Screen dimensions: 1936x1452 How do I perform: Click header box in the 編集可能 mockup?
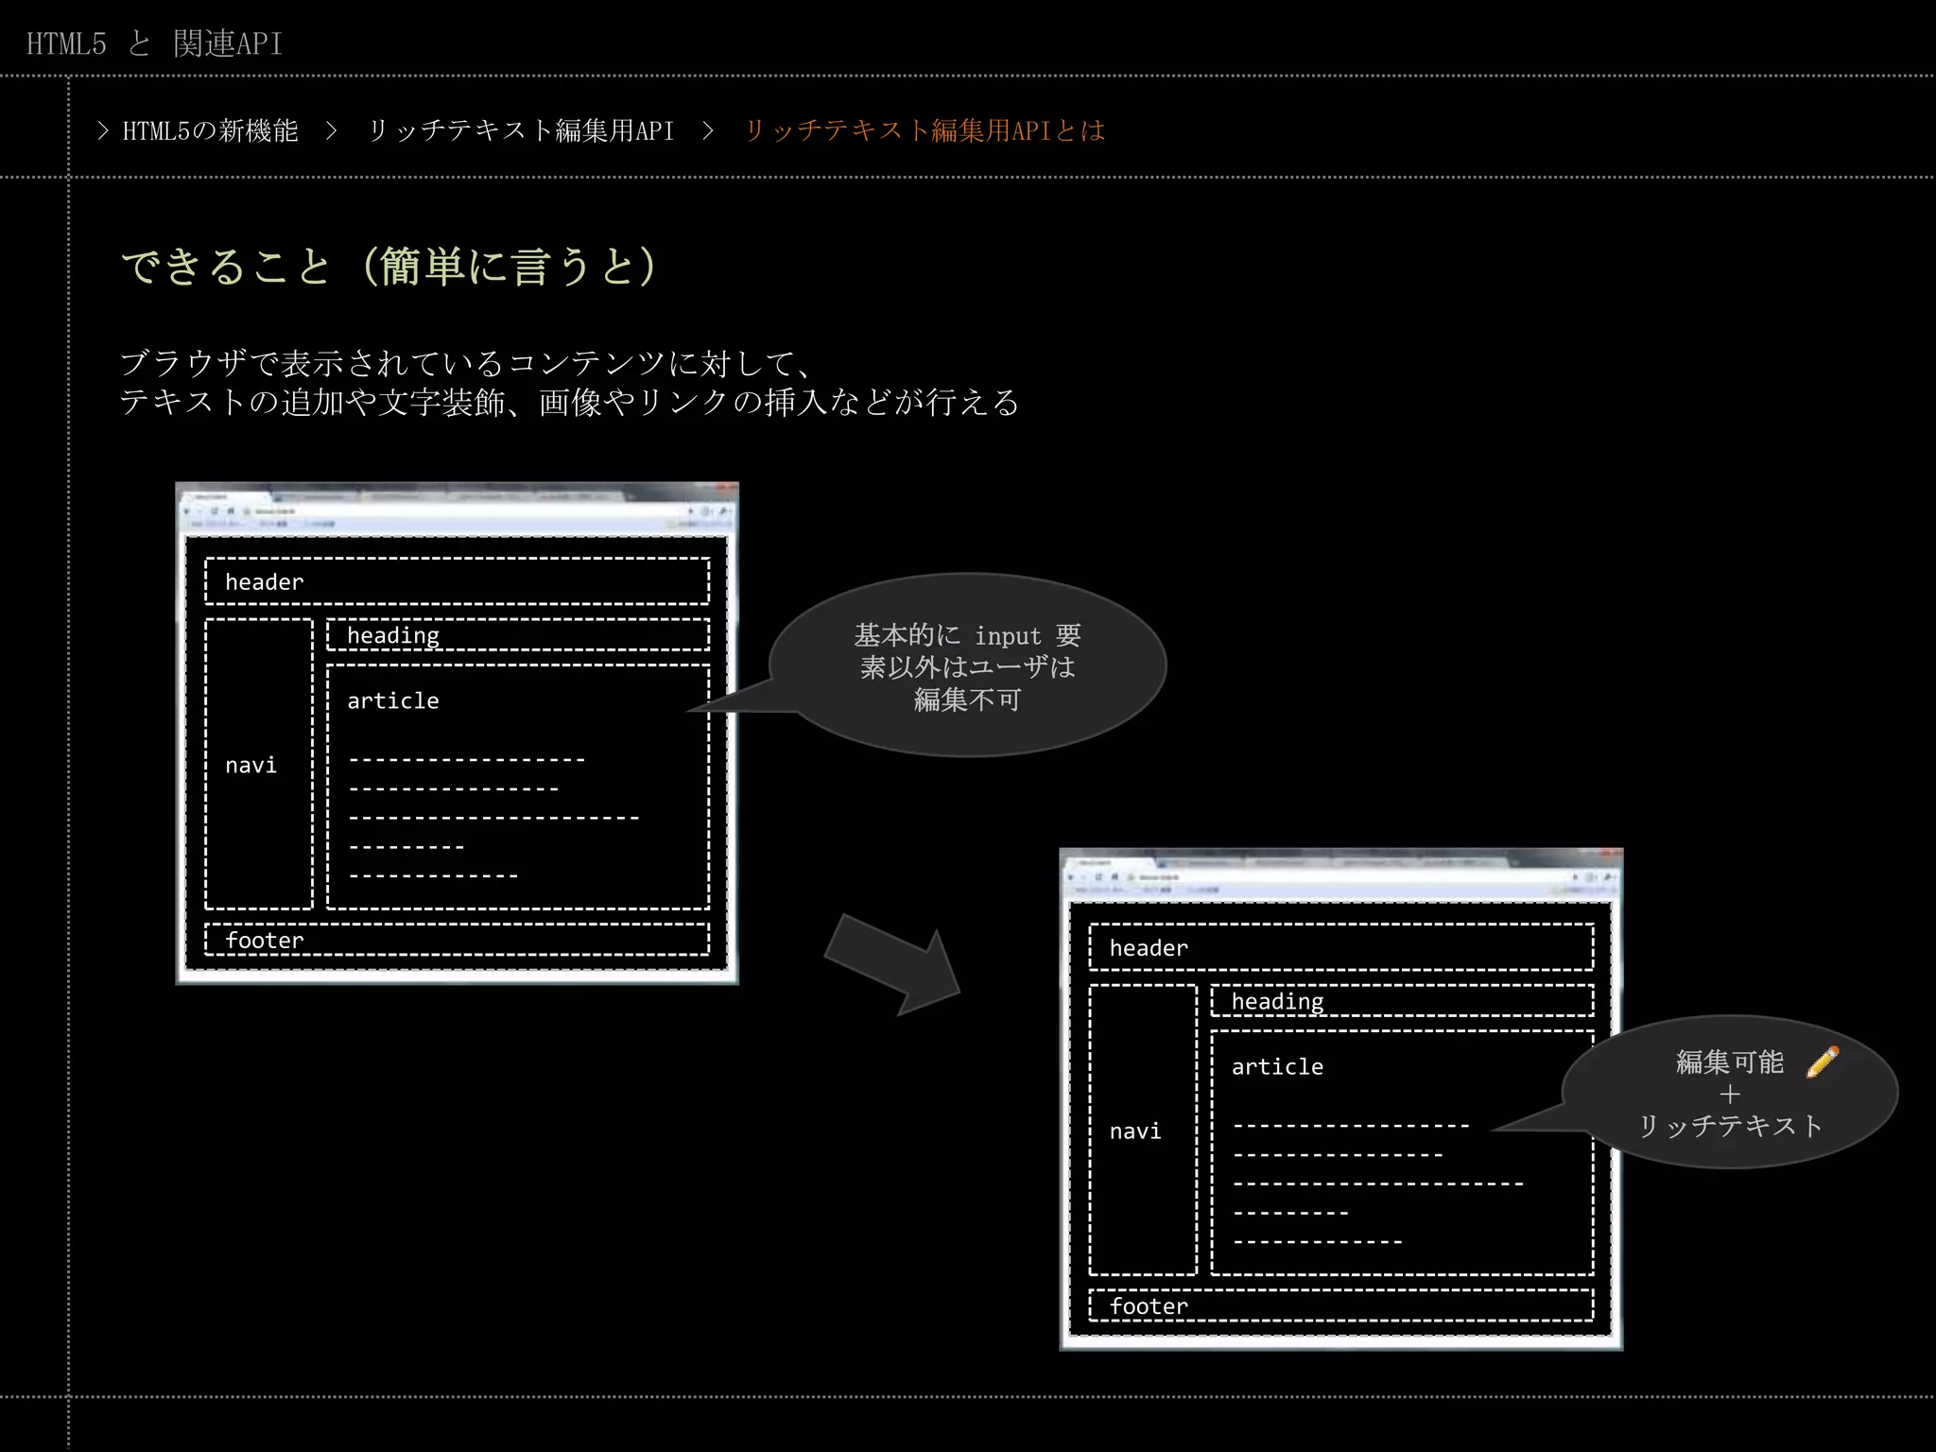point(1341,947)
